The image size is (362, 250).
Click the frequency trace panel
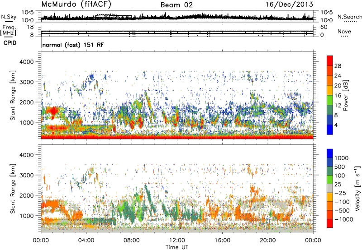(x=177, y=31)
